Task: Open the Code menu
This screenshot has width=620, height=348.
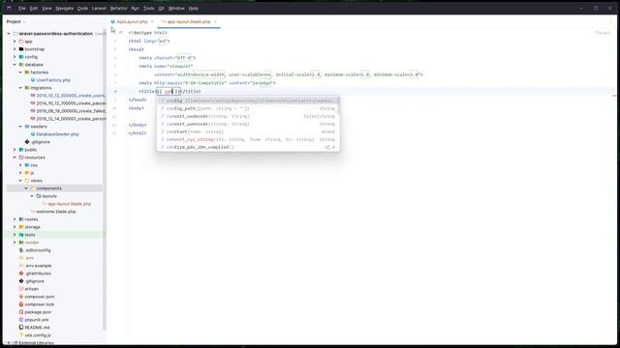Action: click(82, 9)
